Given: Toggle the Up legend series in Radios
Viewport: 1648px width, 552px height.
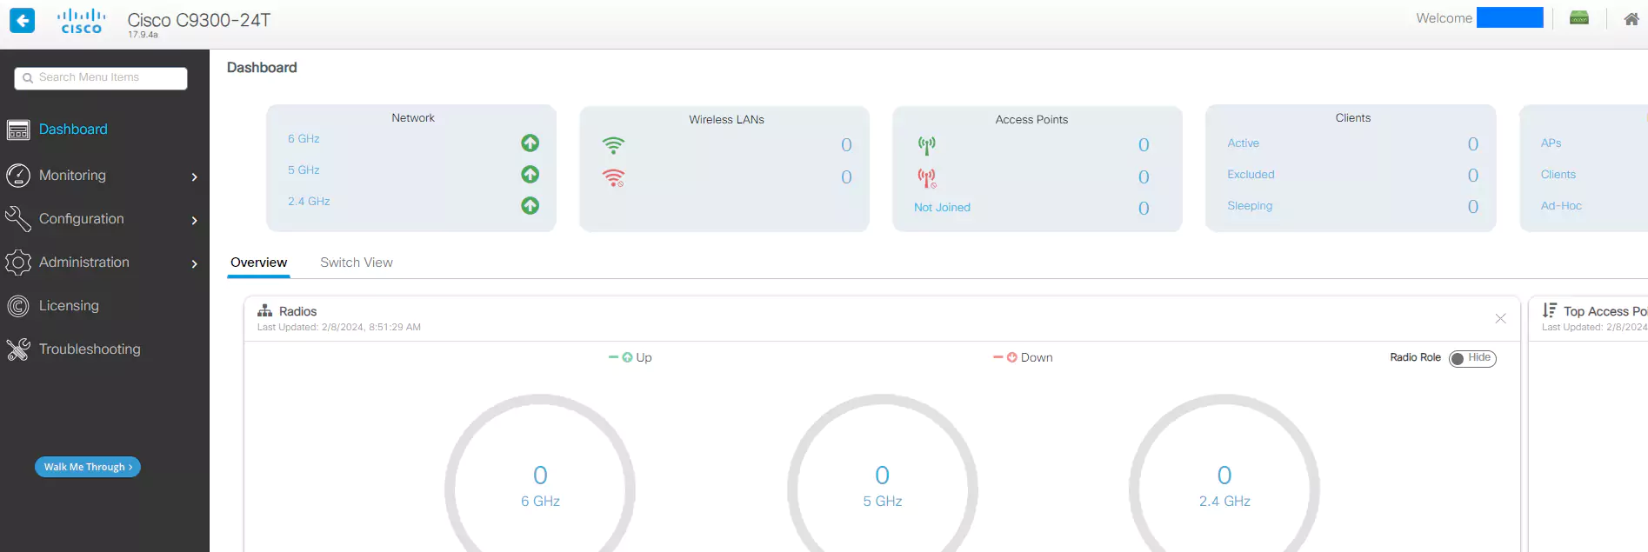Looking at the screenshot, I should (631, 357).
